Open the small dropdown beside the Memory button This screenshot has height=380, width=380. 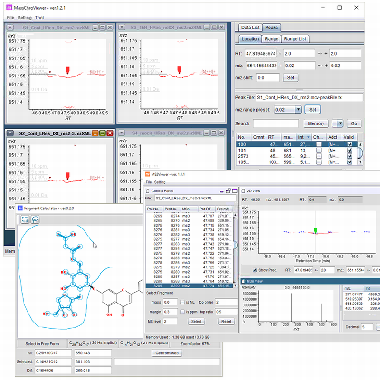[x=339, y=123]
